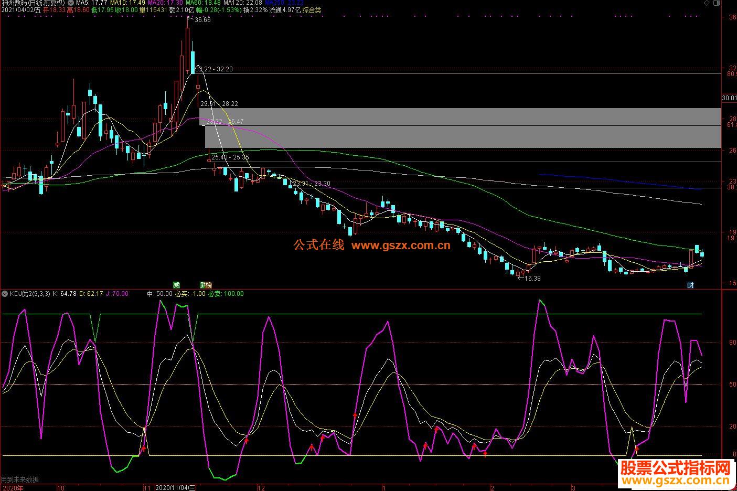Click the MA10: 17.49 indicator label
The width and height of the screenshot is (737, 491).
pos(127,3)
